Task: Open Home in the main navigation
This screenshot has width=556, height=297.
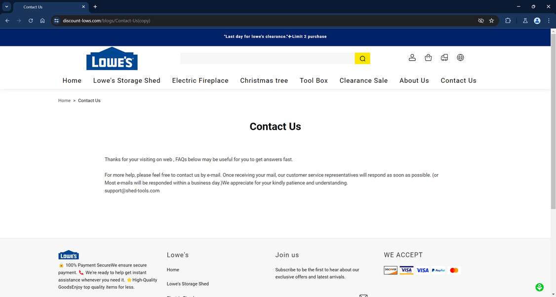Action: 72,80
